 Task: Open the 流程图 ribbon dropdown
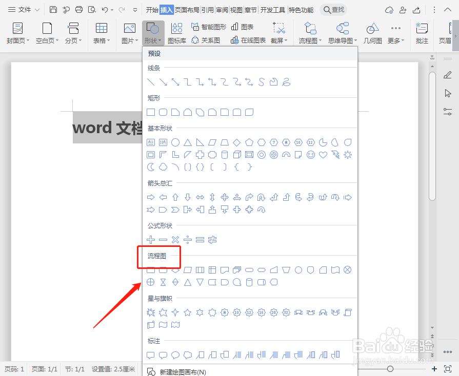coord(310,33)
